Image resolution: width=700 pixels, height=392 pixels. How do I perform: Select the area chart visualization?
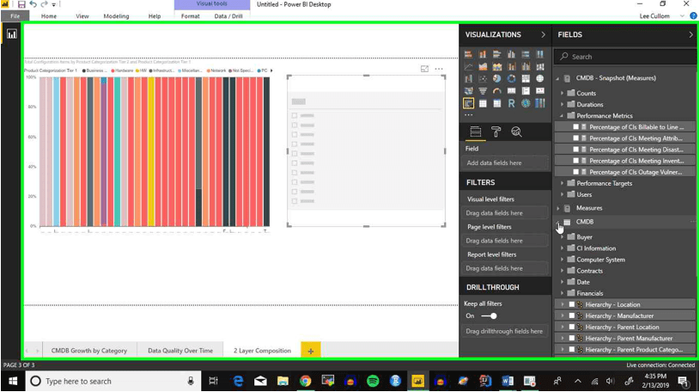coord(483,66)
